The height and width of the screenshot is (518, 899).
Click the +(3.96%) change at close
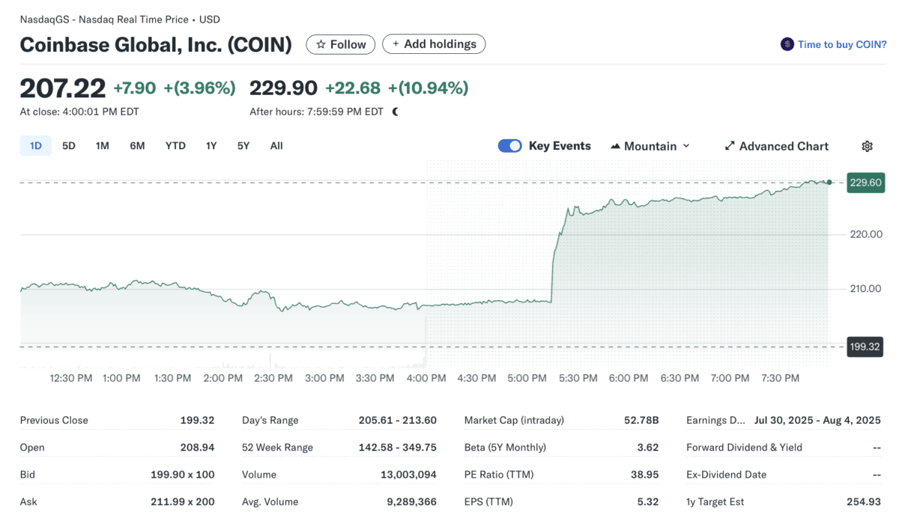coord(199,88)
